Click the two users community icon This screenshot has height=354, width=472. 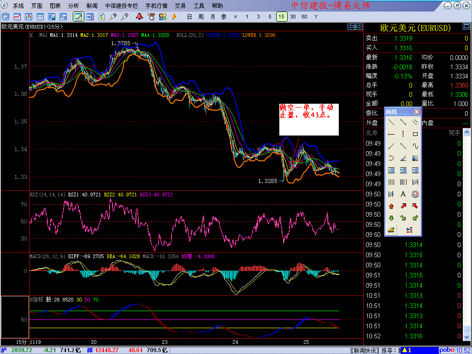[x=163, y=17]
